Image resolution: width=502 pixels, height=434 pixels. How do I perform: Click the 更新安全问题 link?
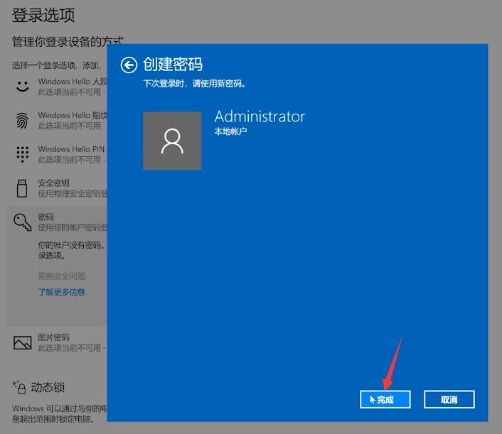coord(61,276)
